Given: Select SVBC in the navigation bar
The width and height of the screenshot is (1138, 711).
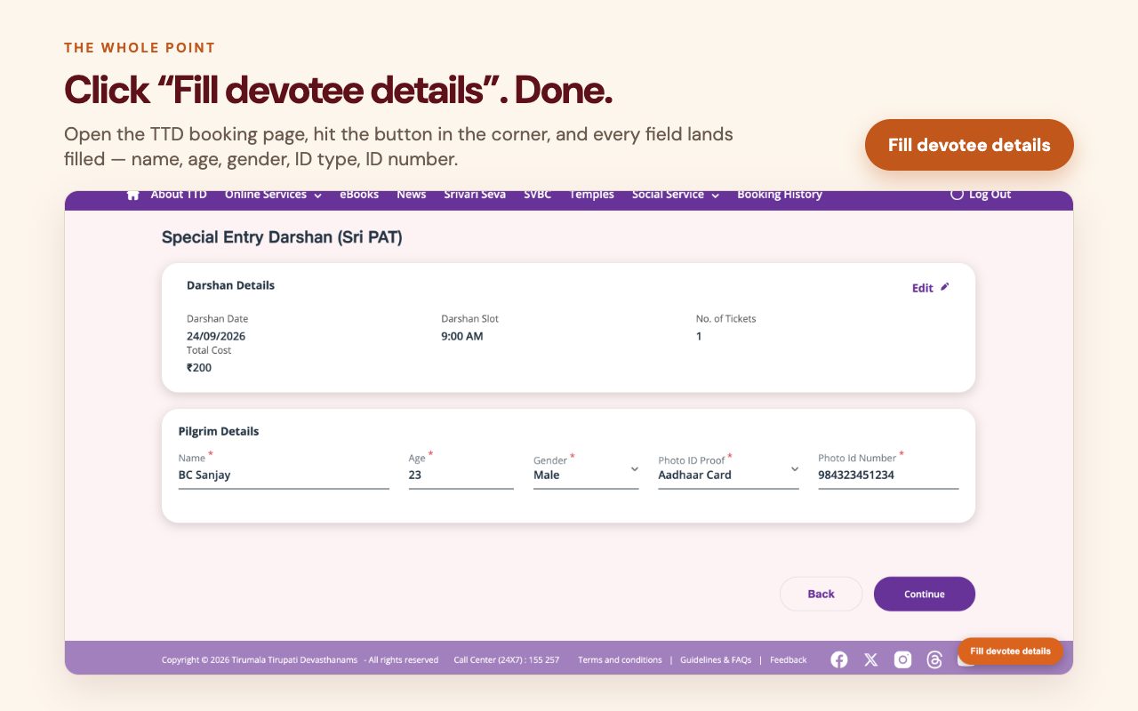Looking at the screenshot, I should click(x=538, y=195).
